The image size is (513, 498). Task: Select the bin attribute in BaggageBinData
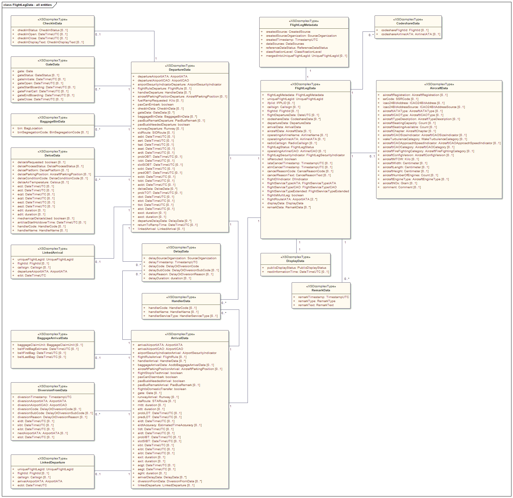click(x=30, y=128)
